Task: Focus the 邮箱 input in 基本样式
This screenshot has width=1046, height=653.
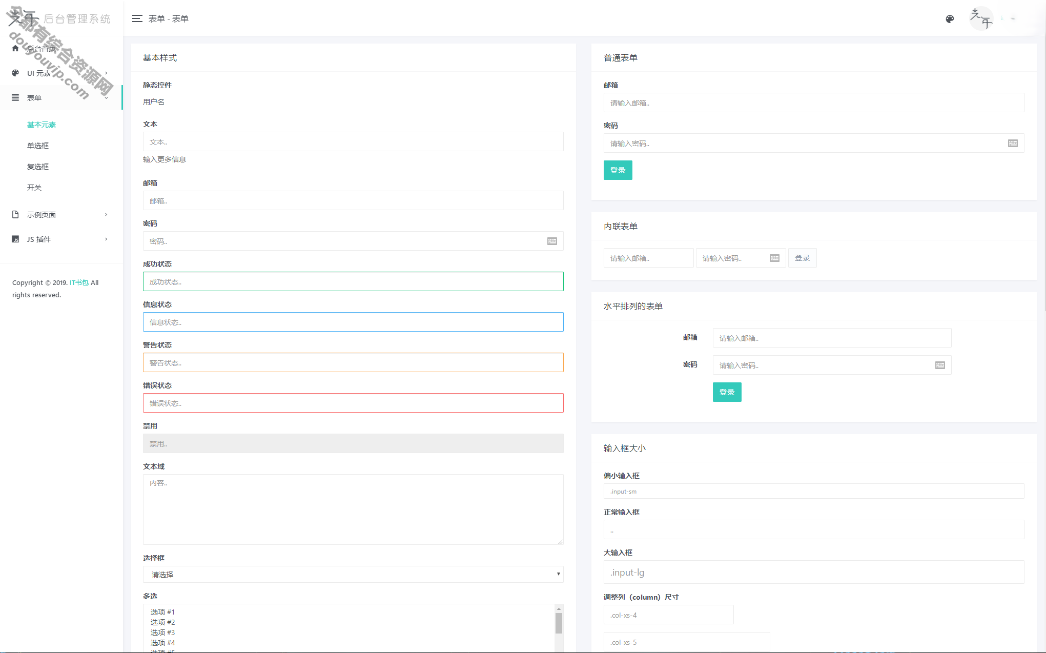Action: [353, 200]
